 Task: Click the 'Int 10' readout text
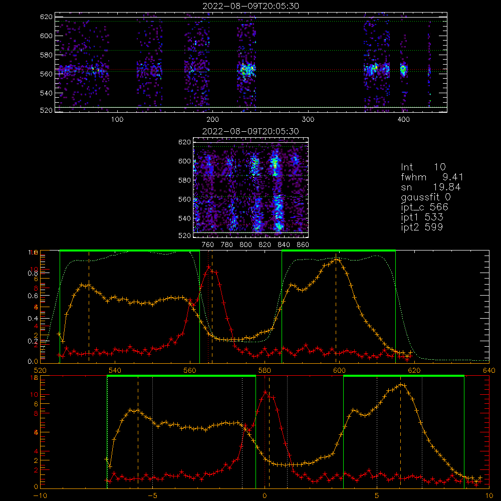423,167
